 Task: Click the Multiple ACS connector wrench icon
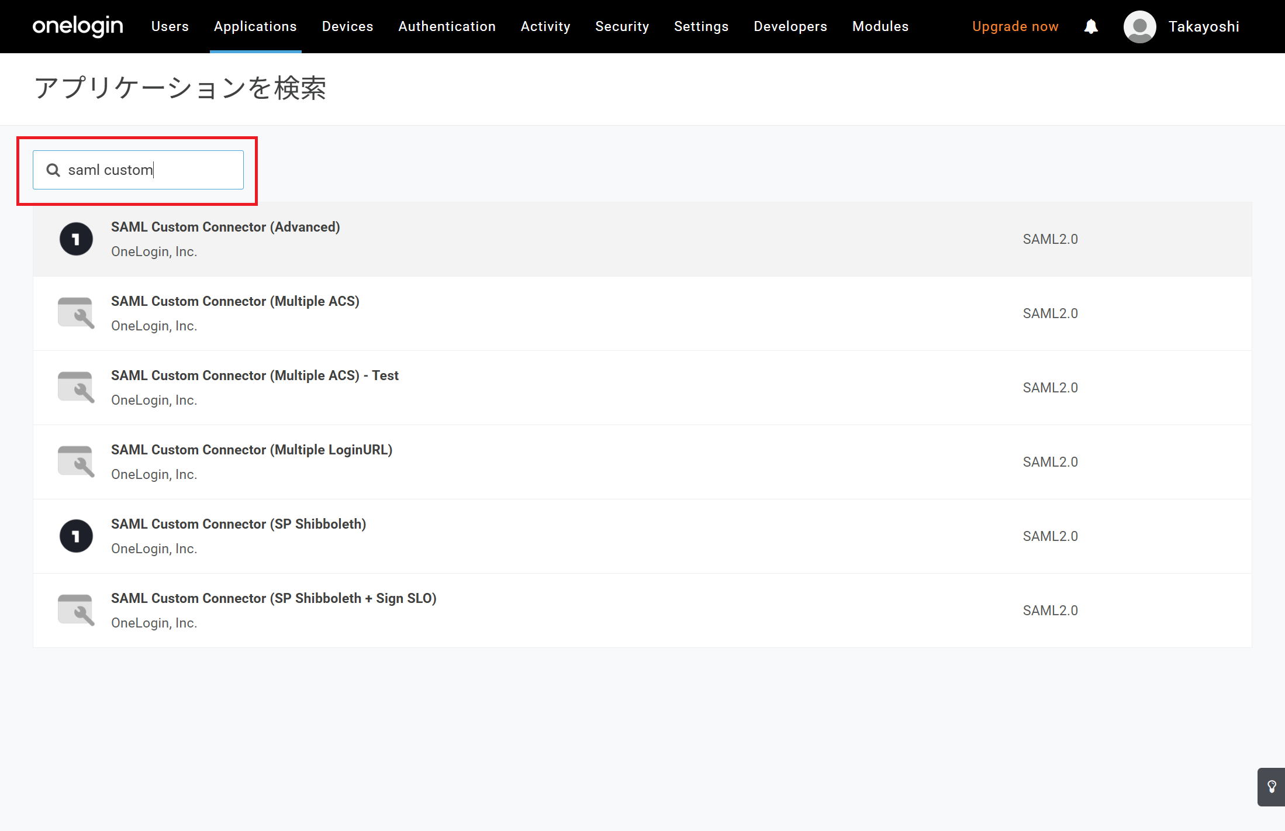point(76,313)
